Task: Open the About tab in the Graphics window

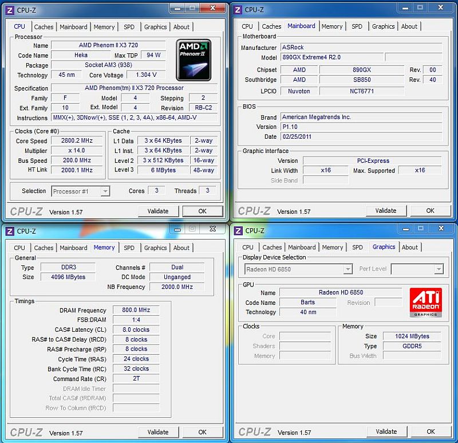Action: 410,247
